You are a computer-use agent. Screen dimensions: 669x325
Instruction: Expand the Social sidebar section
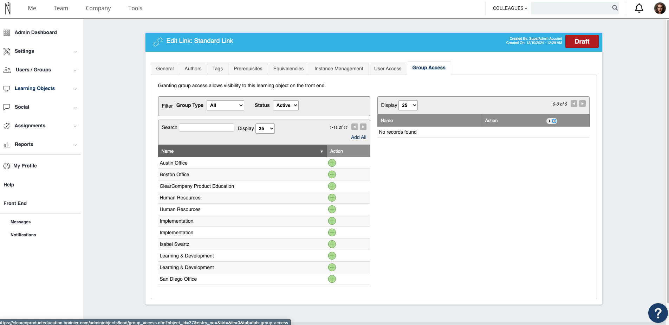(x=75, y=108)
